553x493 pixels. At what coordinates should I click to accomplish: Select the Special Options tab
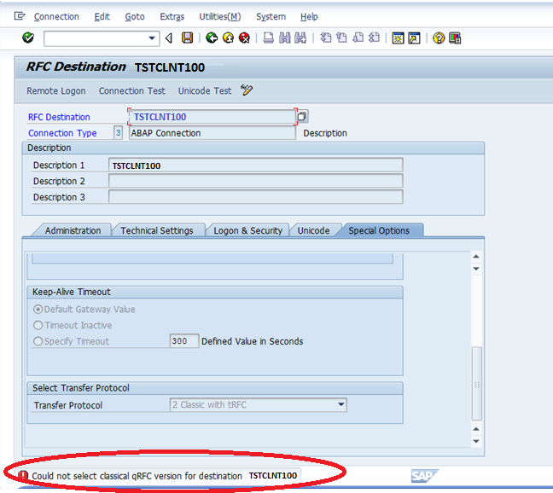[379, 230]
